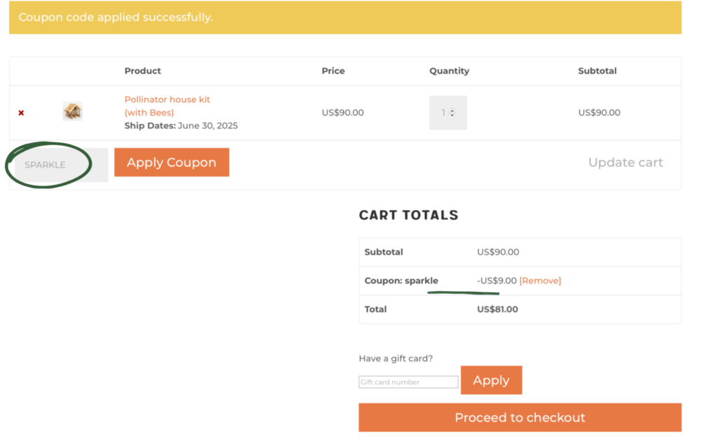Image resolution: width=717 pixels, height=441 pixels.
Task: Remove the sparkle coupon via [Remove] link
Action: click(x=540, y=281)
